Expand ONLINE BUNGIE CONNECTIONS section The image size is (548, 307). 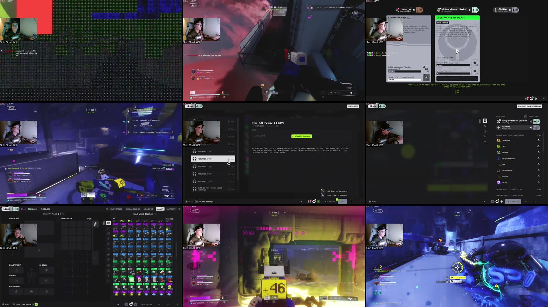(518, 190)
